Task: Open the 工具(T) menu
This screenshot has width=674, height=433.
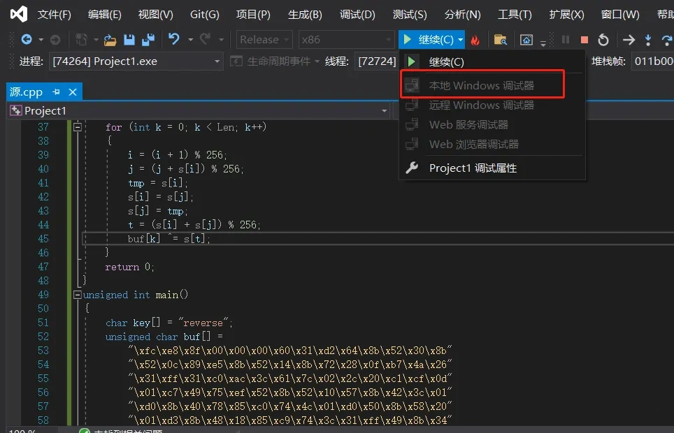Action: (x=515, y=15)
